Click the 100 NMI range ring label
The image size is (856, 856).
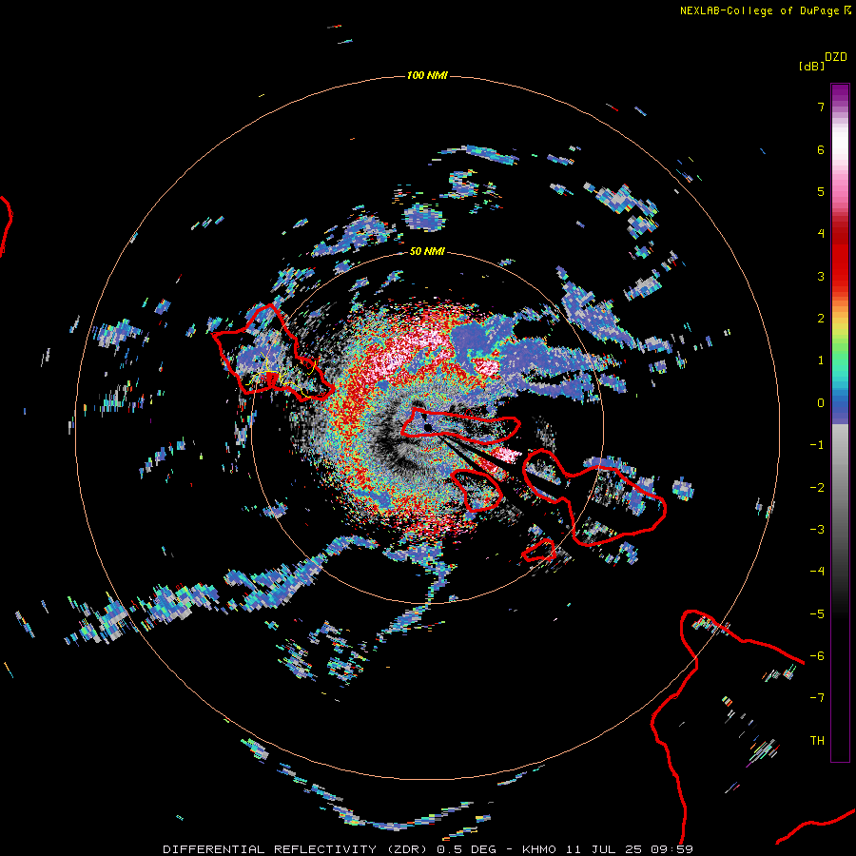coord(427,75)
